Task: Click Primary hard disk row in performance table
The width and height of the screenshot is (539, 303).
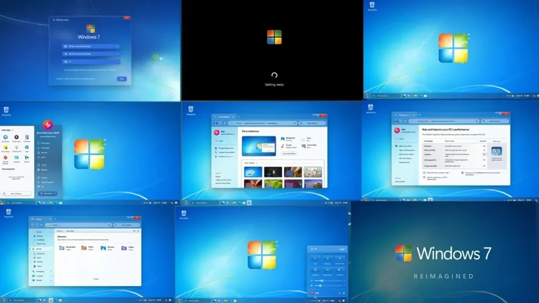Action: pyautogui.click(x=455, y=166)
